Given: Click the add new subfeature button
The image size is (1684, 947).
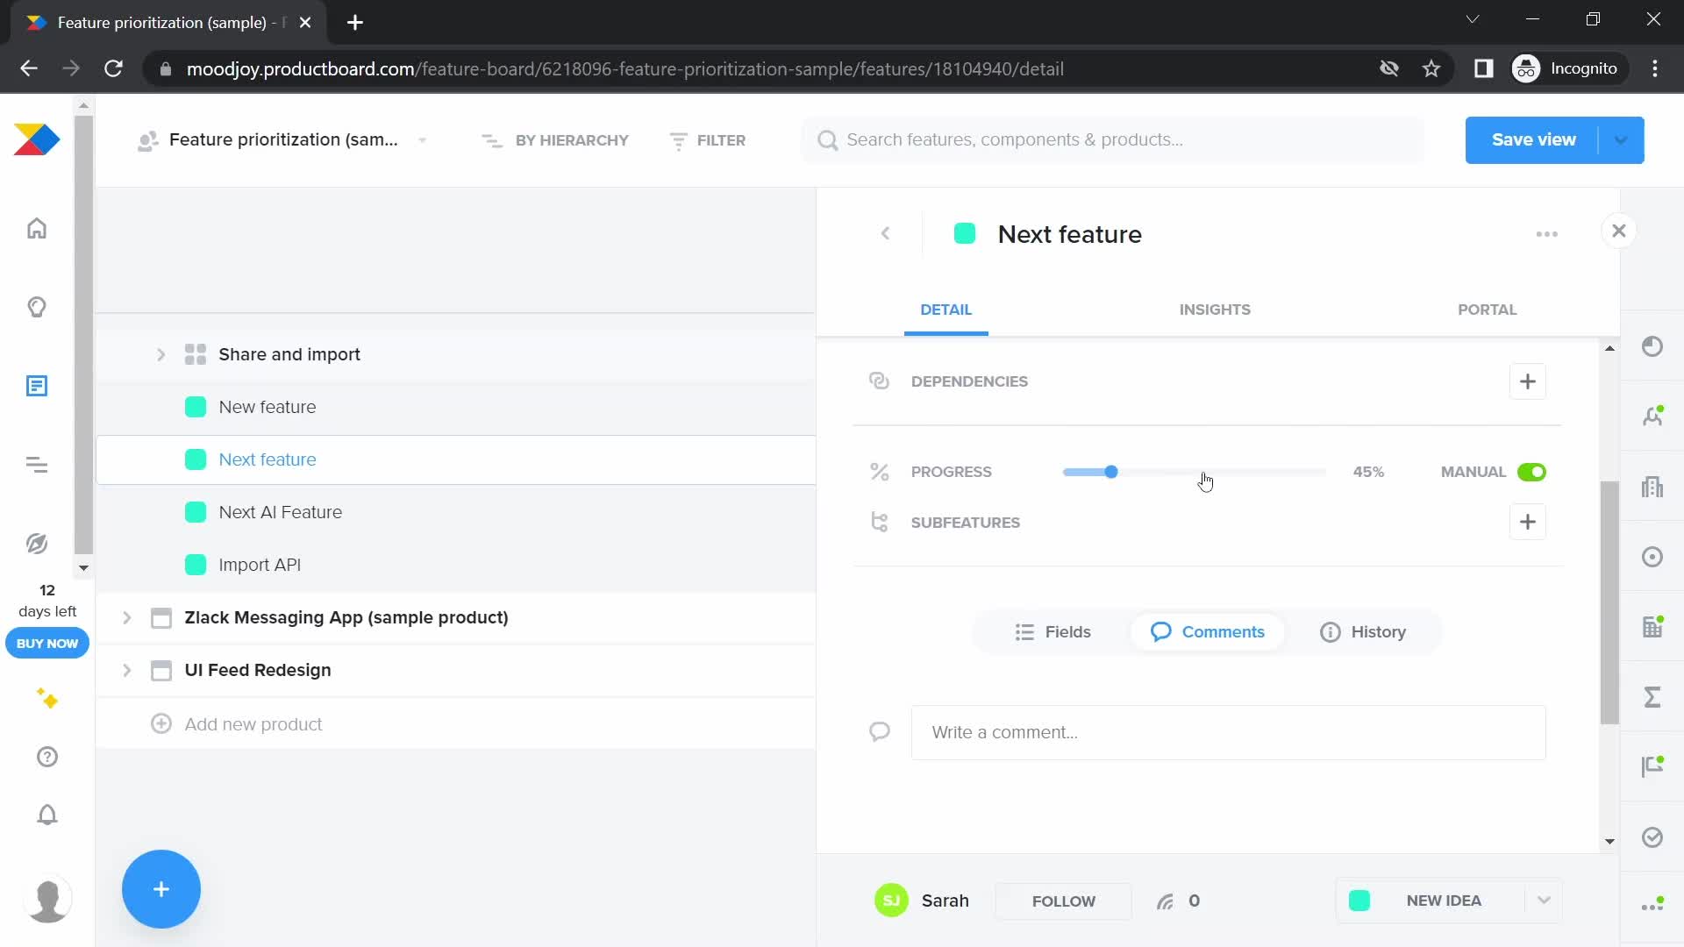Looking at the screenshot, I should click(1528, 523).
